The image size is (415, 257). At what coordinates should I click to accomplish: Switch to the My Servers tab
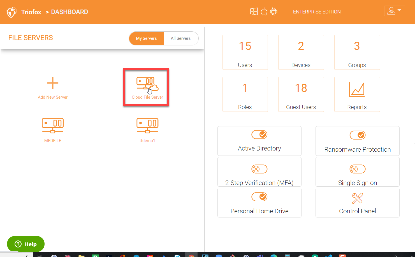[146, 38]
